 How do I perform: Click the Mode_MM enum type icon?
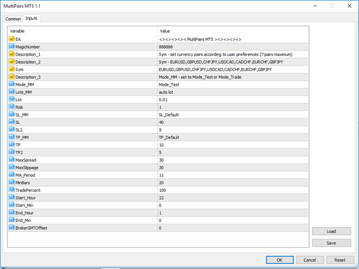pos(11,84)
